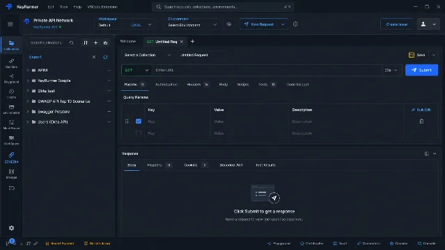The image size is (445, 250).
Task: Open the Work Space sidebar panel
Action: (11, 140)
